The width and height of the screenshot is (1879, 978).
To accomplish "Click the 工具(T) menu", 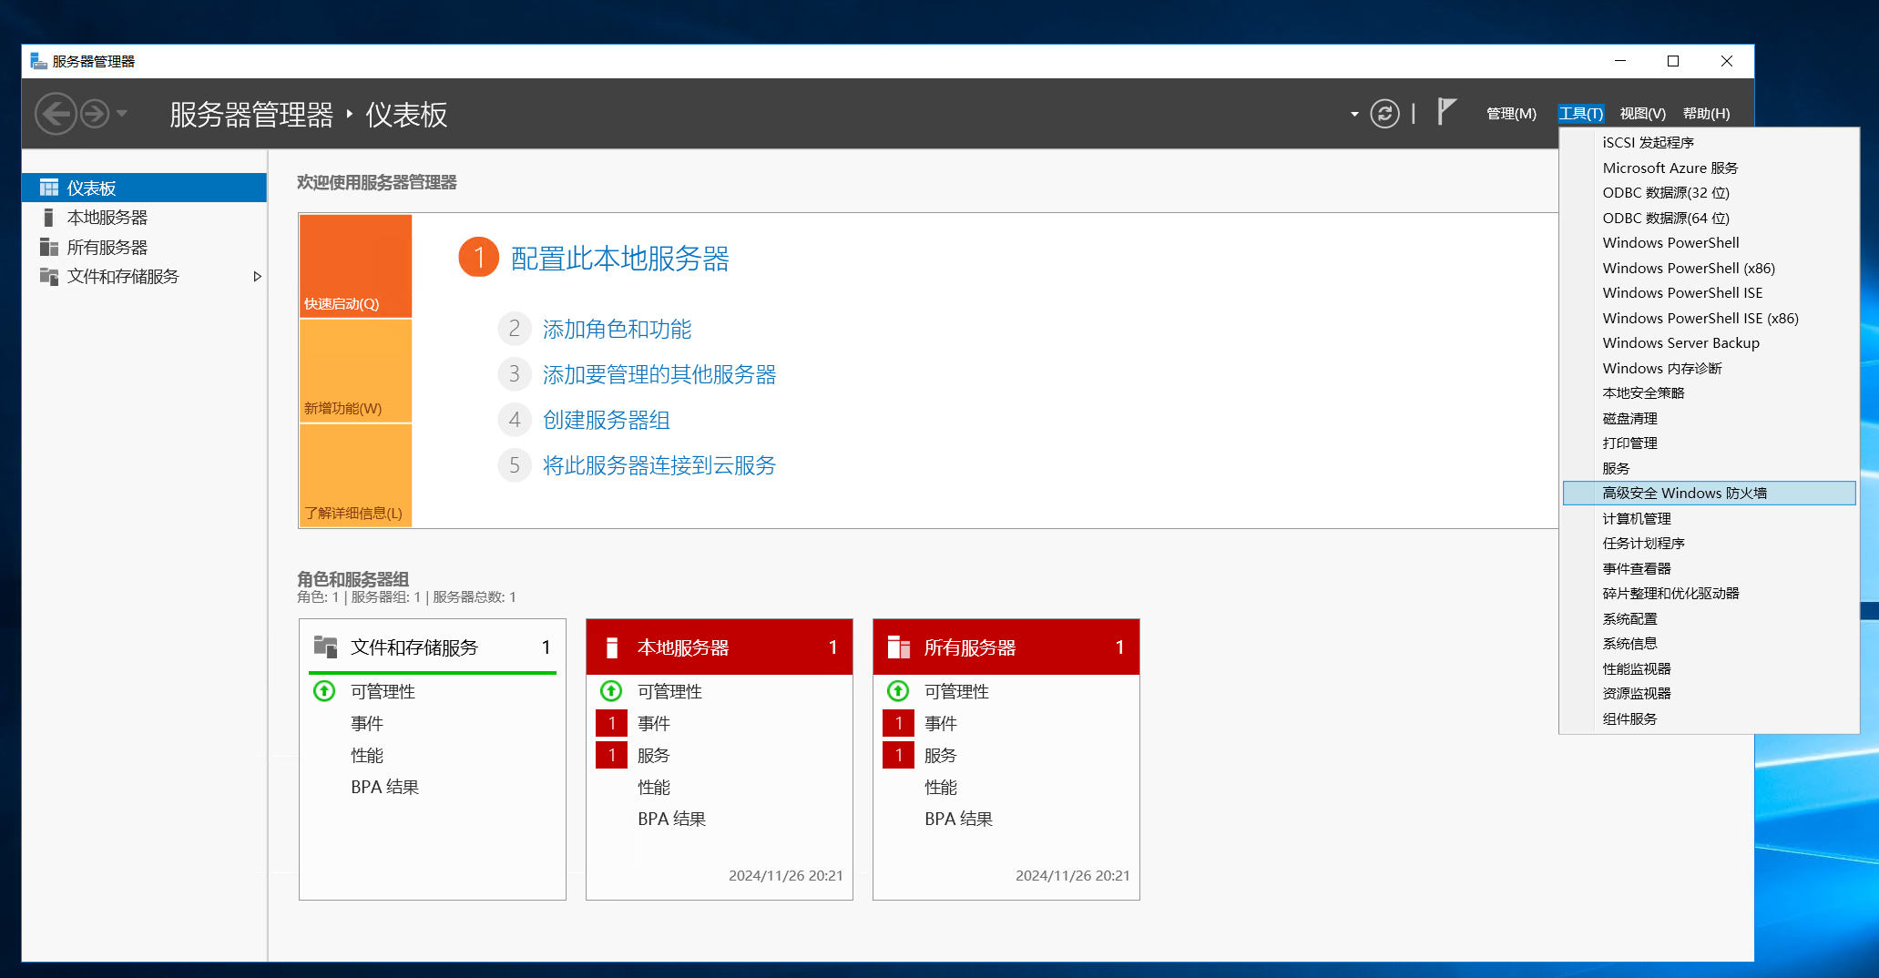I will [x=1580, y=114].
